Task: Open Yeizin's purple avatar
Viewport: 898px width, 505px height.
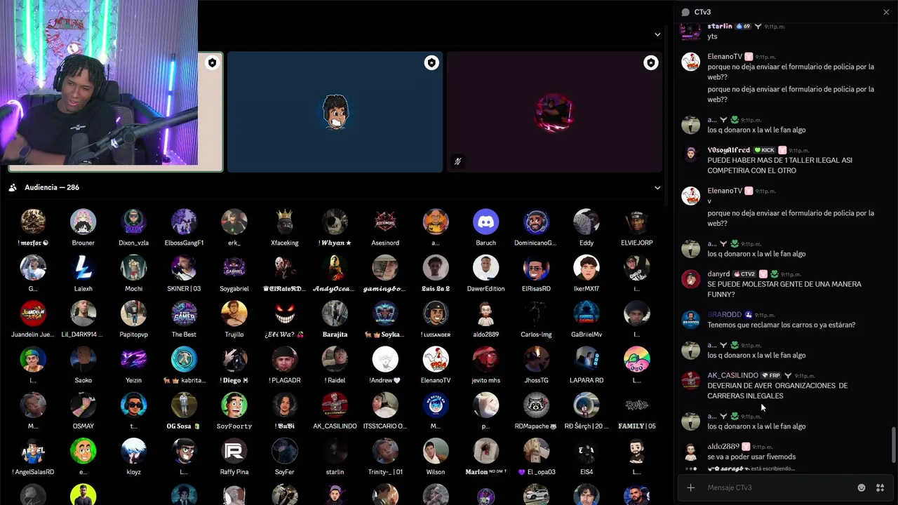Action: (133, 359)
